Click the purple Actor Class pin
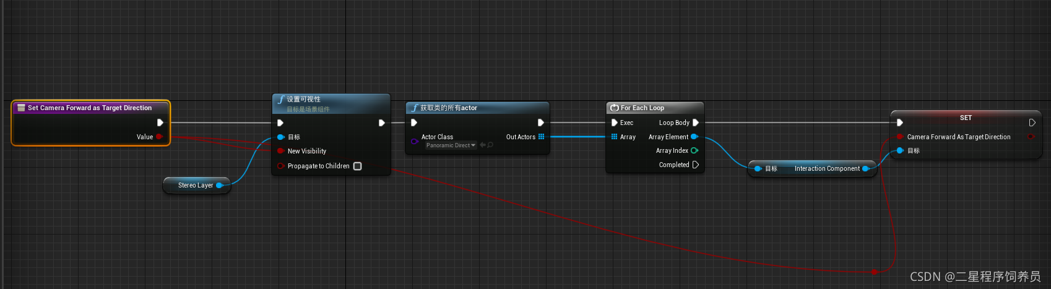This screenshot has width=1051, height=289. click(414, 141)
